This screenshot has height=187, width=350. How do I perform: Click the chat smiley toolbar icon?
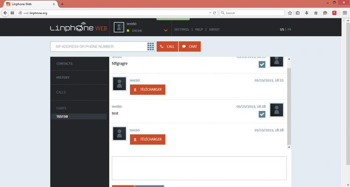(325, 13)
